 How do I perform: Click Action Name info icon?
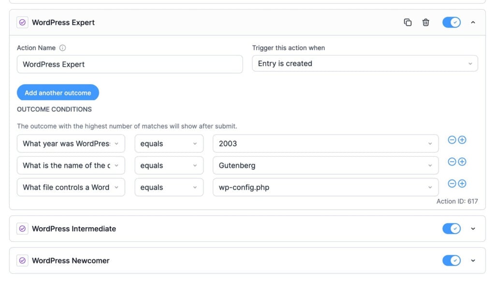coord(62,48)
